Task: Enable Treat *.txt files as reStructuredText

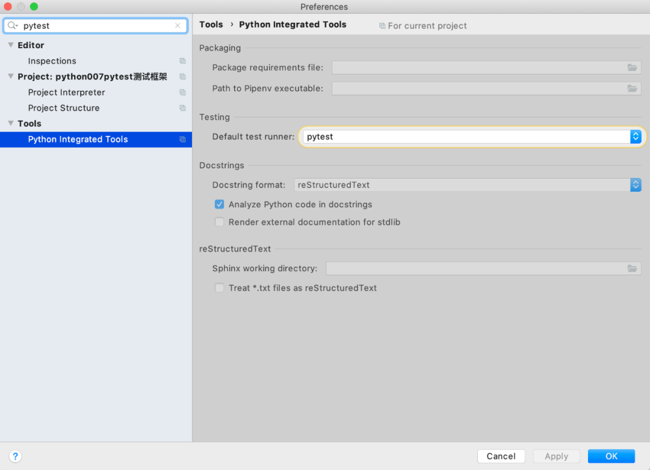Action: coord(219,288)
